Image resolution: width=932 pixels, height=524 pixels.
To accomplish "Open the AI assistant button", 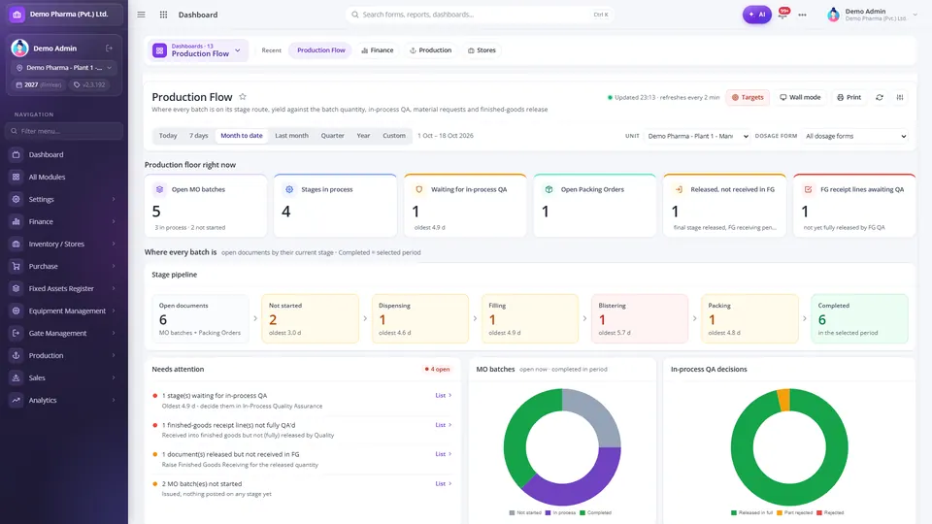I will tap(756, 15).
